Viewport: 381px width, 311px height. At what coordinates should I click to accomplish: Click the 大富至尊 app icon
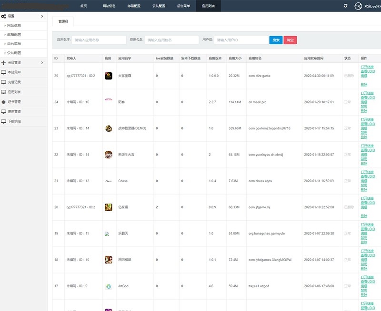click(x=108, y=76)
